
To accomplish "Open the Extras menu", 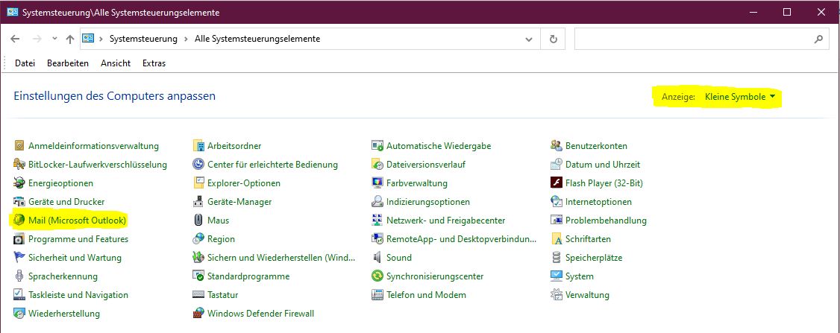I will pyautogui.click(x=154, y=63).
